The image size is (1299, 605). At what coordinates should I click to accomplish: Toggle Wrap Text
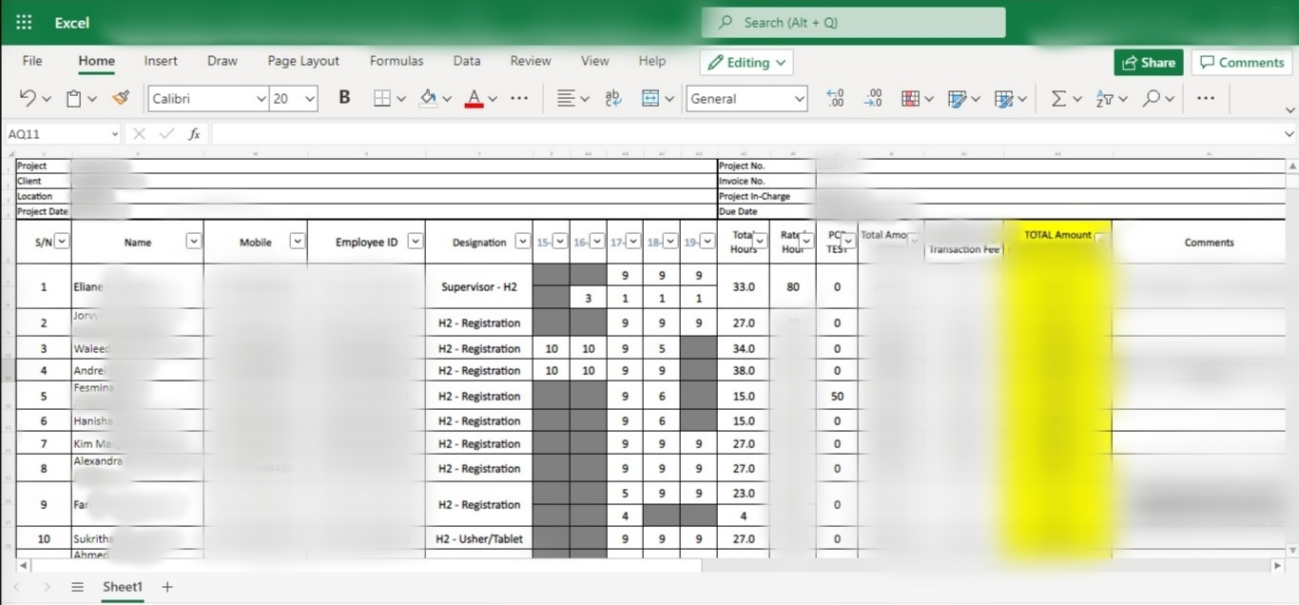[x=613, y=98]
